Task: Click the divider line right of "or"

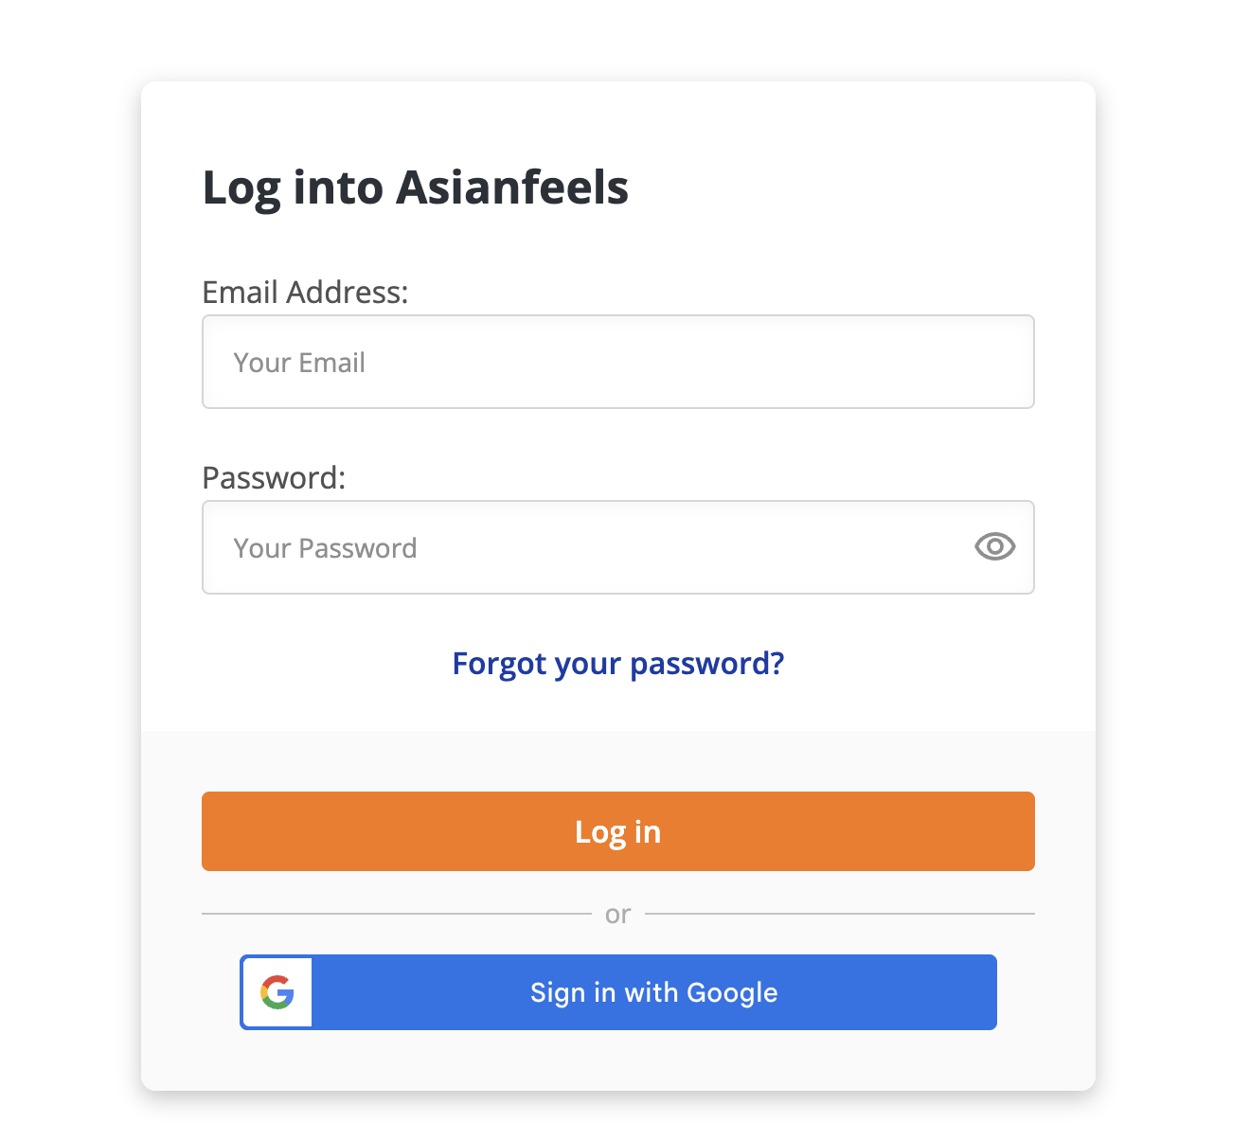Action: (839, 914)
